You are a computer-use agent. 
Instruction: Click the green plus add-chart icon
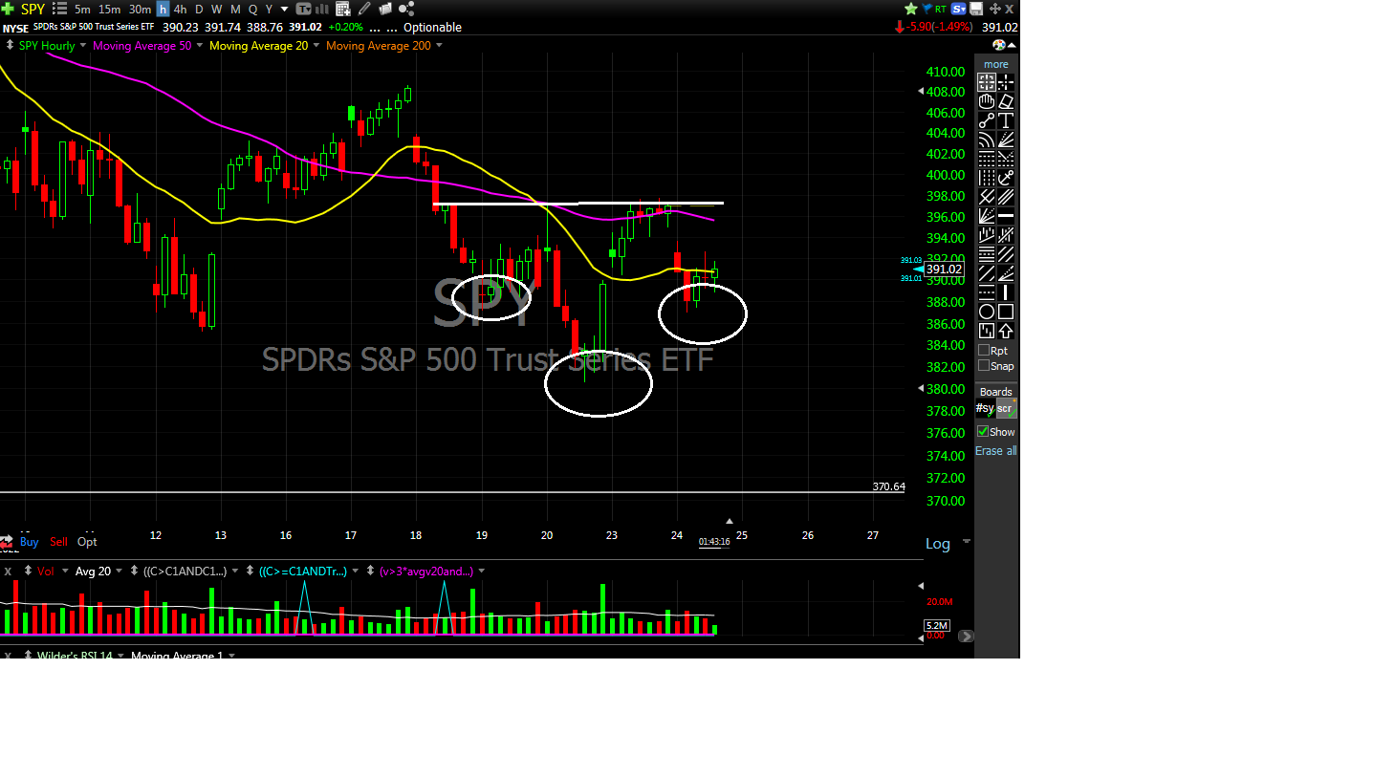8,9
